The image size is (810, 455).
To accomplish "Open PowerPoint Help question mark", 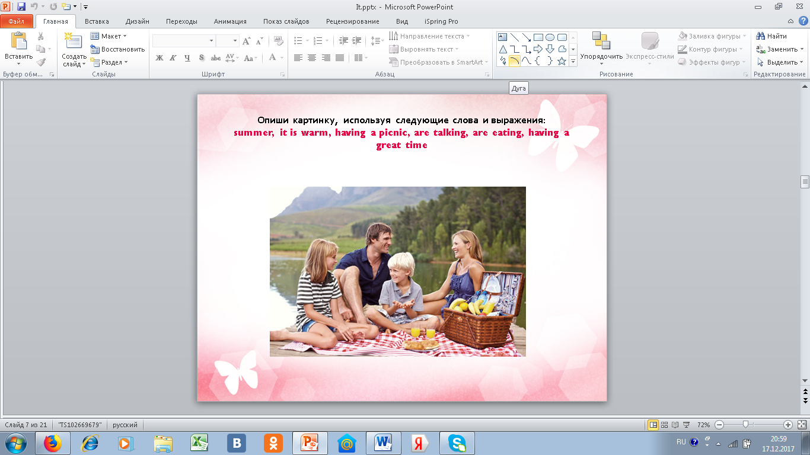I will (803, 21).
